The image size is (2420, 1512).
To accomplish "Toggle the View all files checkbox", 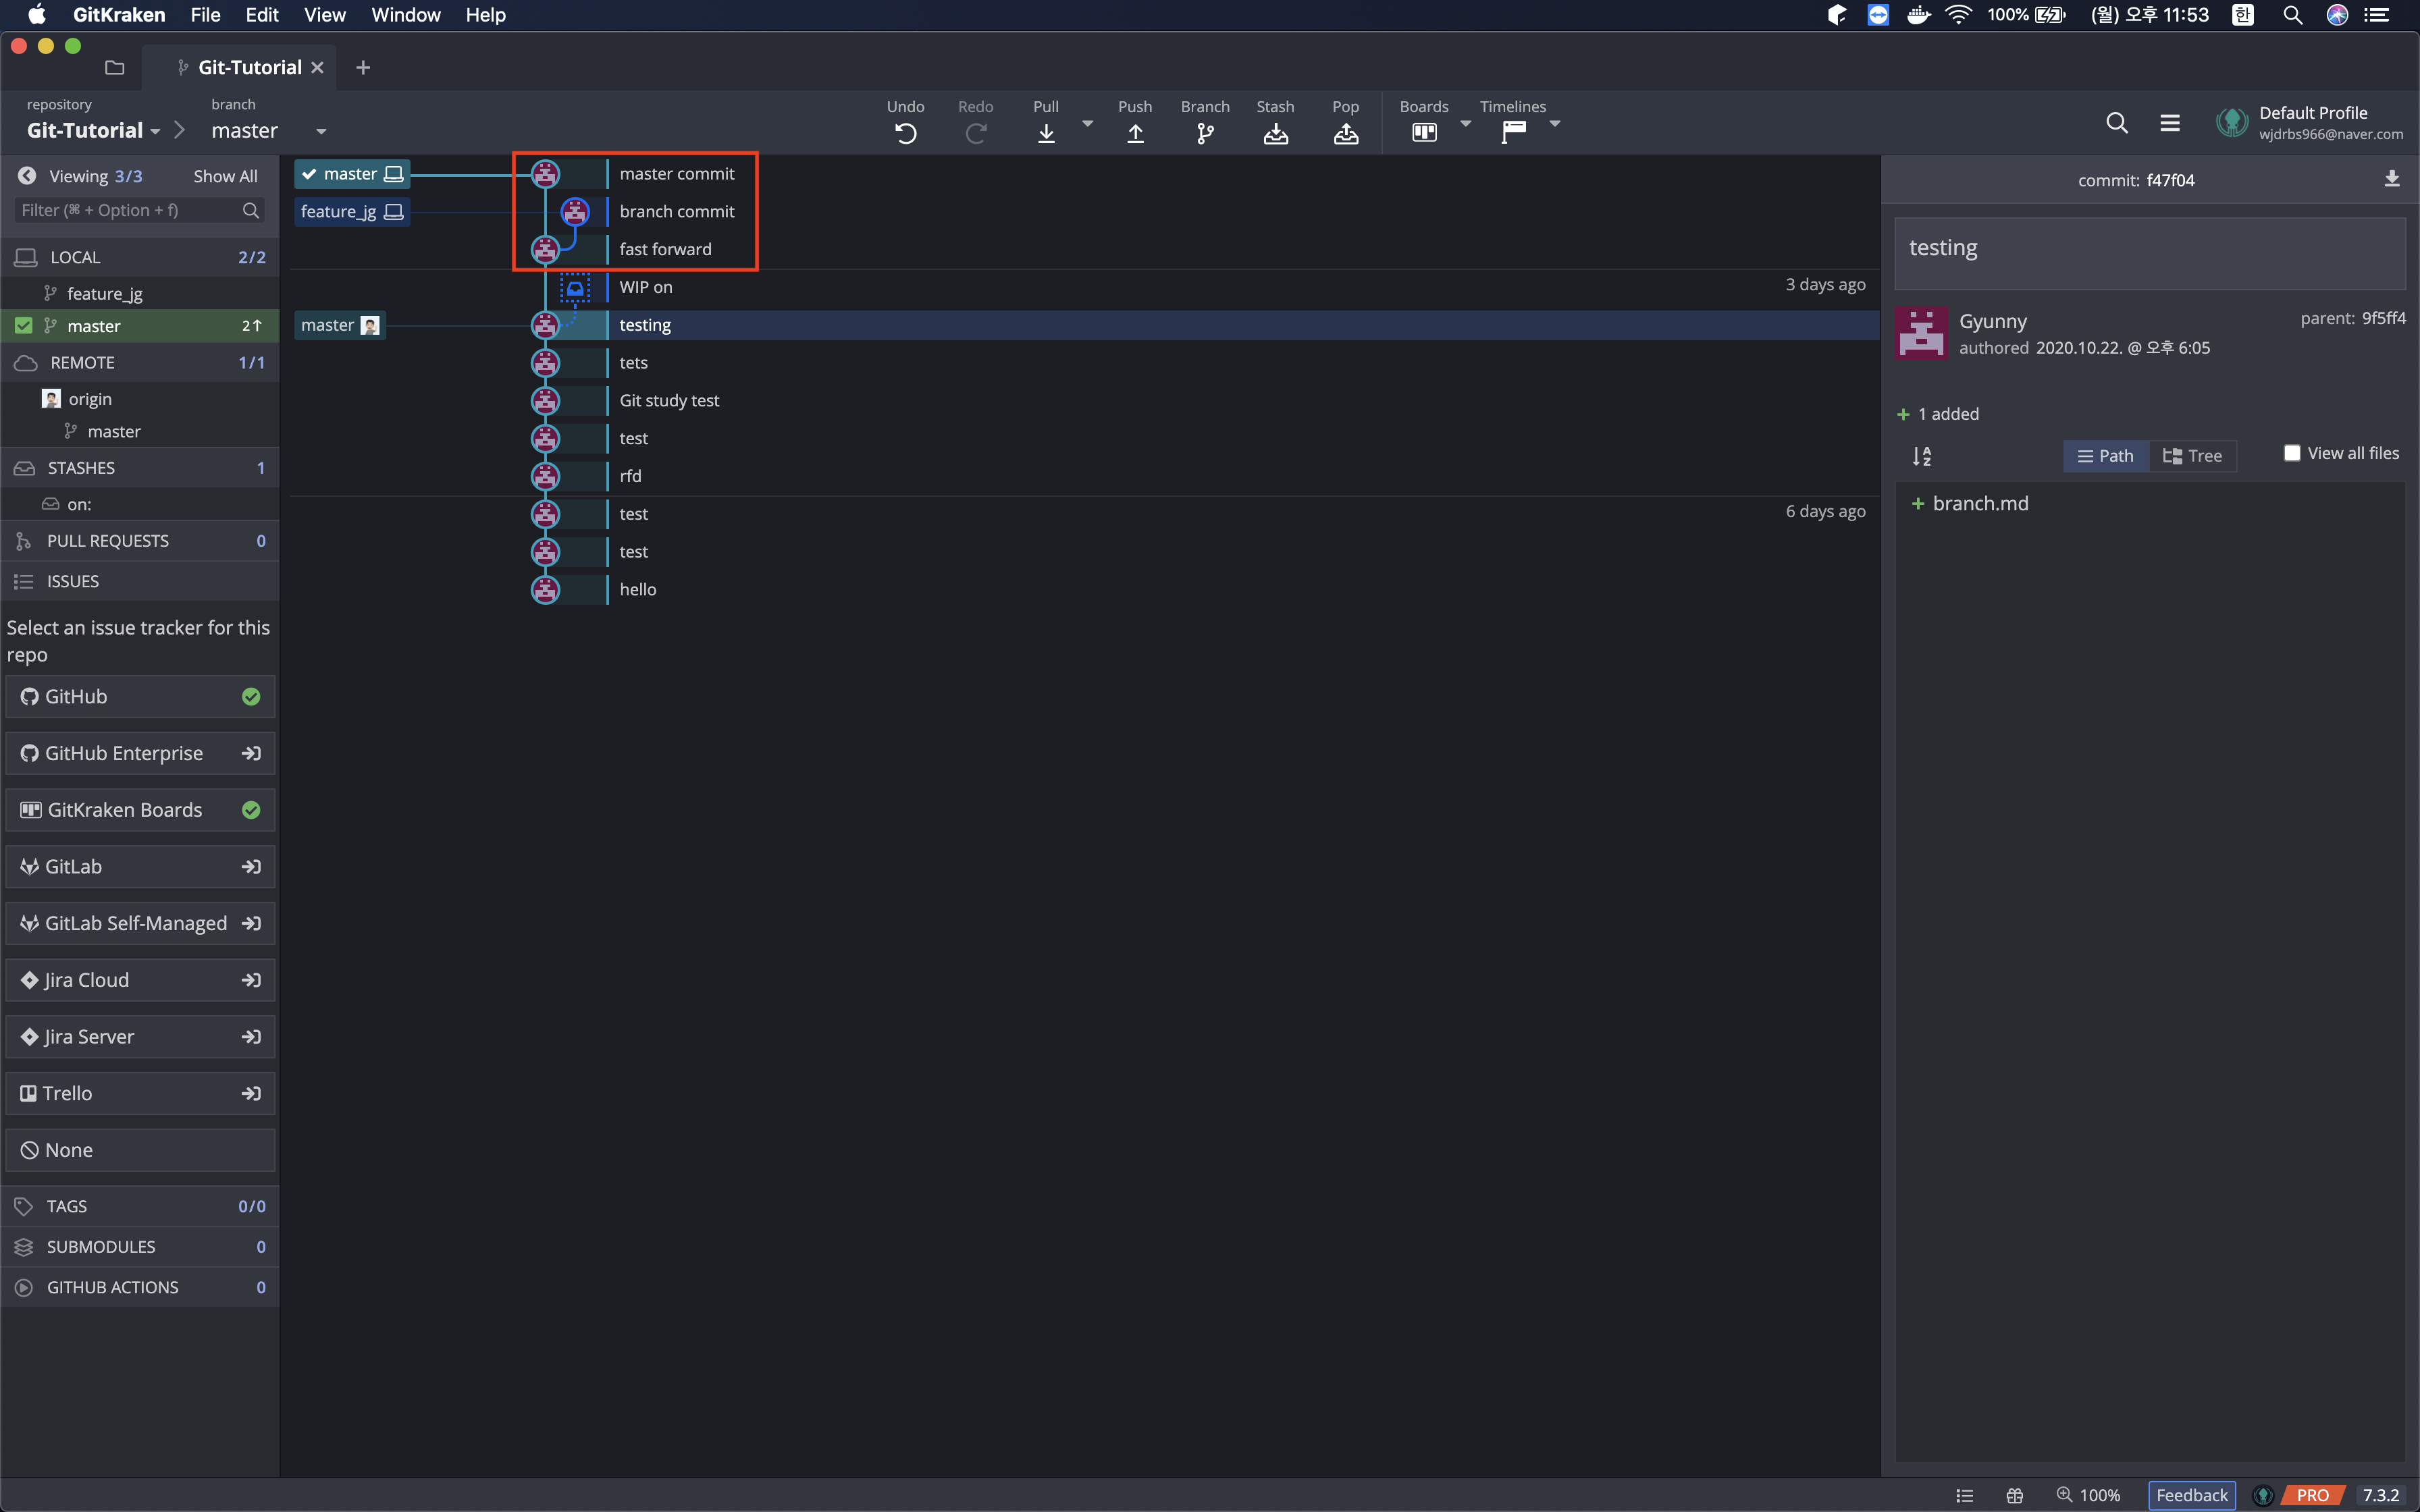I will [2292, 453].
